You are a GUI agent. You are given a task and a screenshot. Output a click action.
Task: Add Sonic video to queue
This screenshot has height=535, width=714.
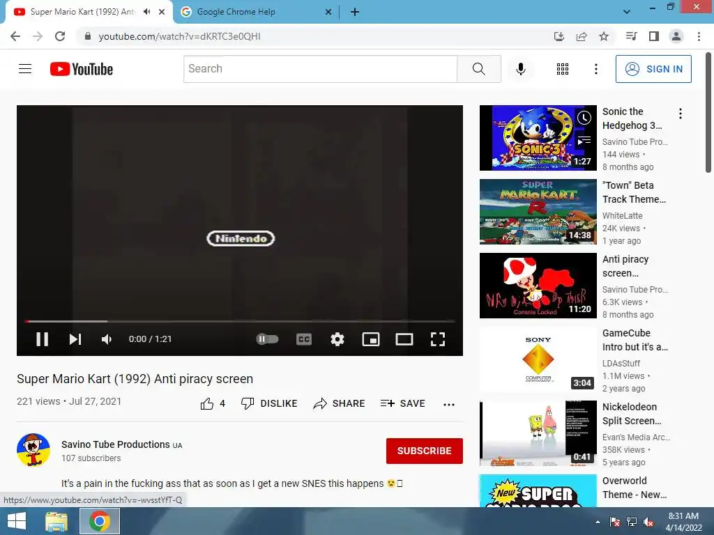click(584, 141)
